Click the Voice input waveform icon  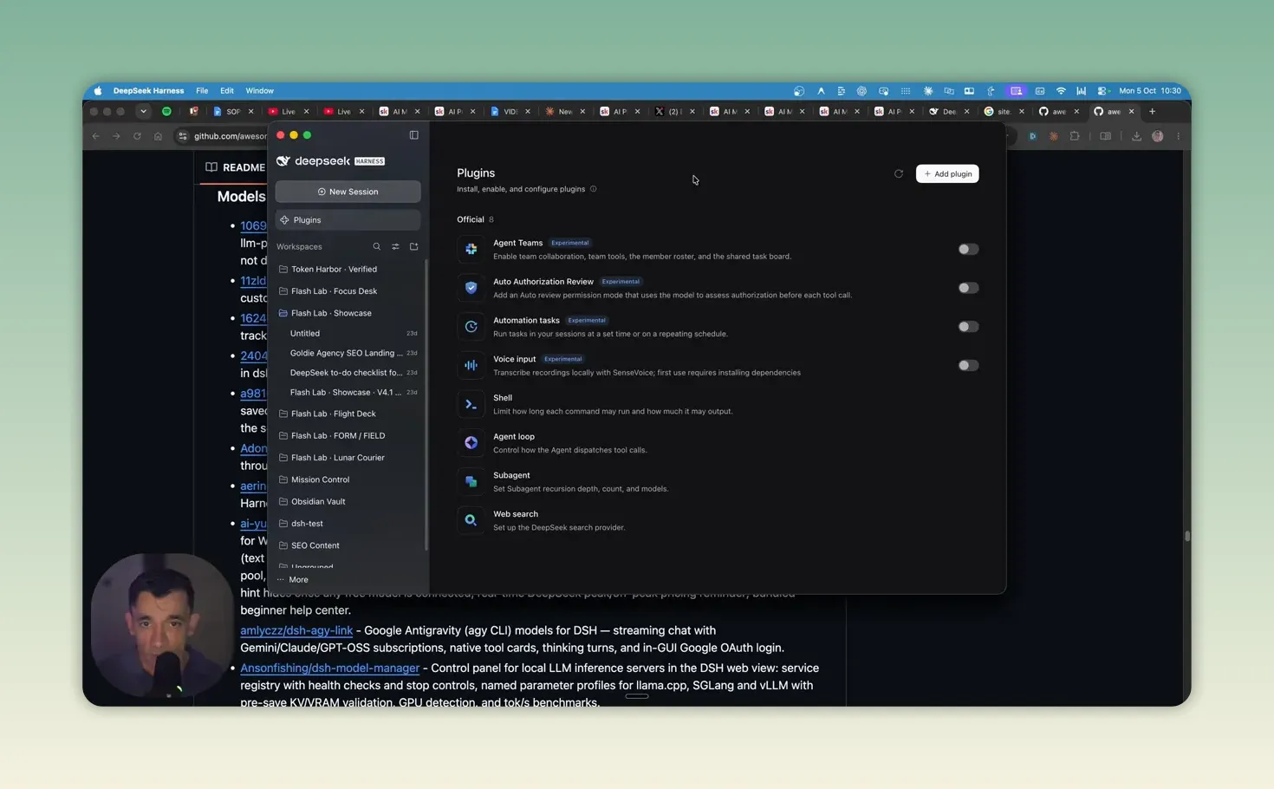(471, 365)
